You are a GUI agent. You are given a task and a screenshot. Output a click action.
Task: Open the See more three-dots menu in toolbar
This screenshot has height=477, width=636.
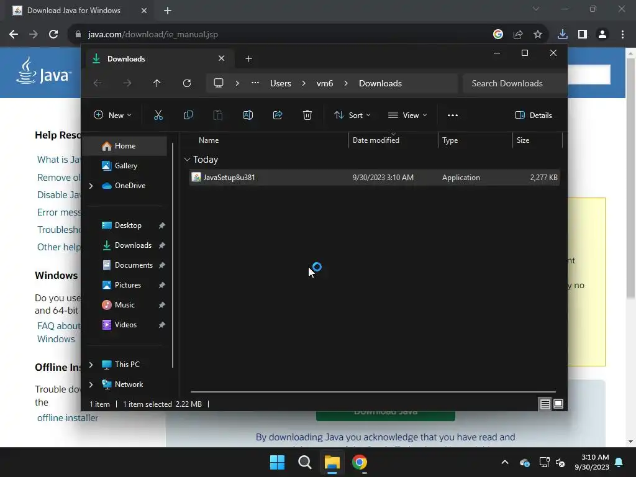[x=453, y=115]
